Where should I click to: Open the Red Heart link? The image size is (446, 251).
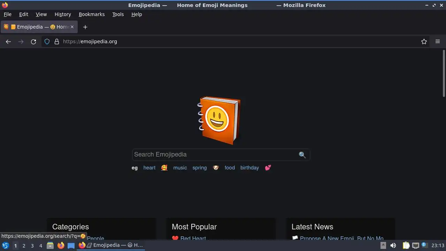coord(193,238)
